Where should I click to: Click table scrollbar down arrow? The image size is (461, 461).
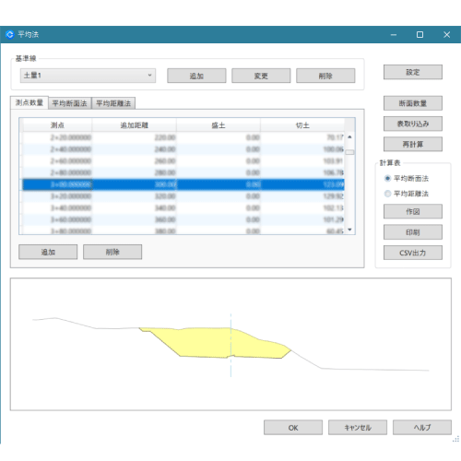coord(349,230)
